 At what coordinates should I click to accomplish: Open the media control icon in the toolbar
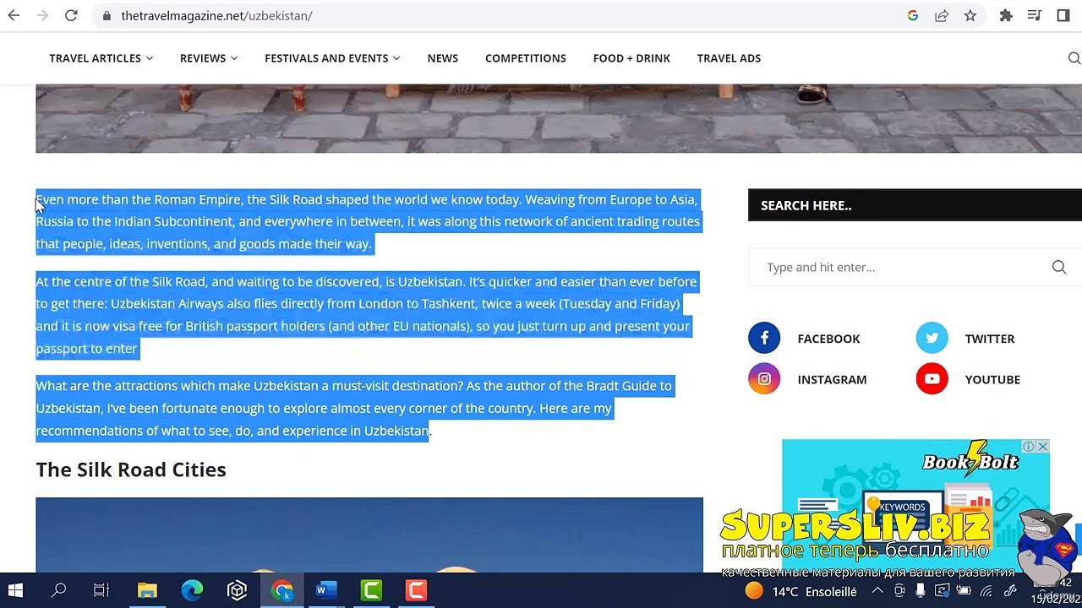coord(1034,15)
